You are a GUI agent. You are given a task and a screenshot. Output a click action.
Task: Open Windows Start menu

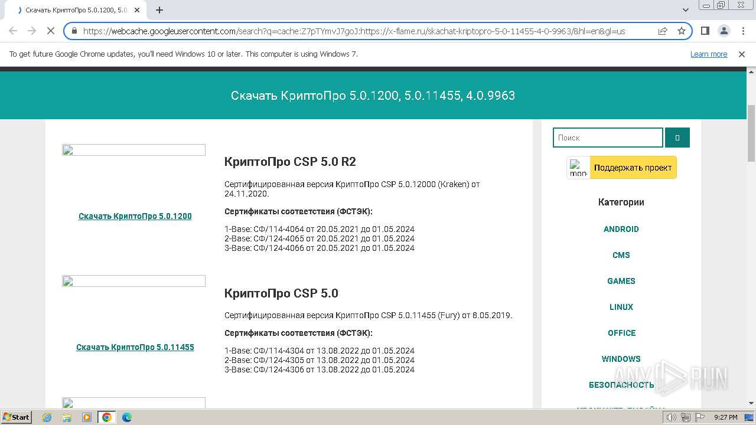pyautogui.click(x=17, y=417)
